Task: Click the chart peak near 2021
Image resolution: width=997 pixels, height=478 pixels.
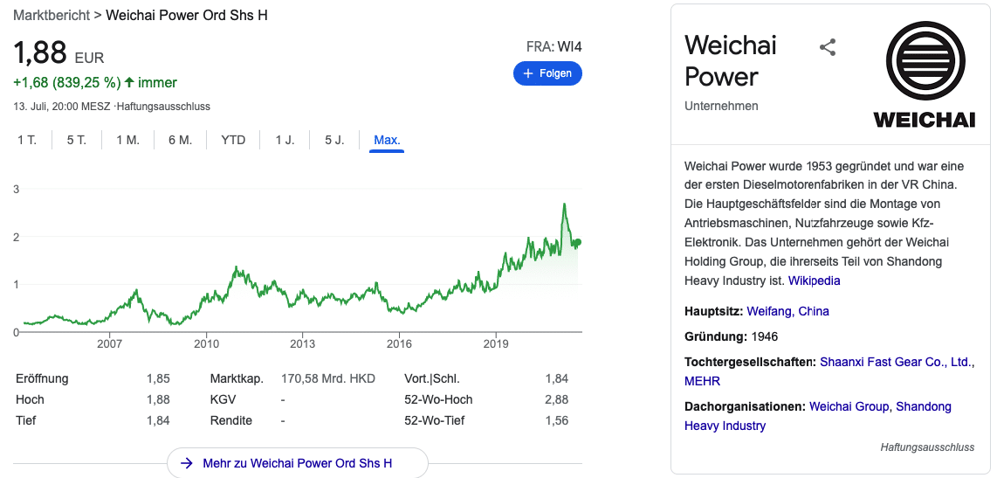Action: click(564, 204)
